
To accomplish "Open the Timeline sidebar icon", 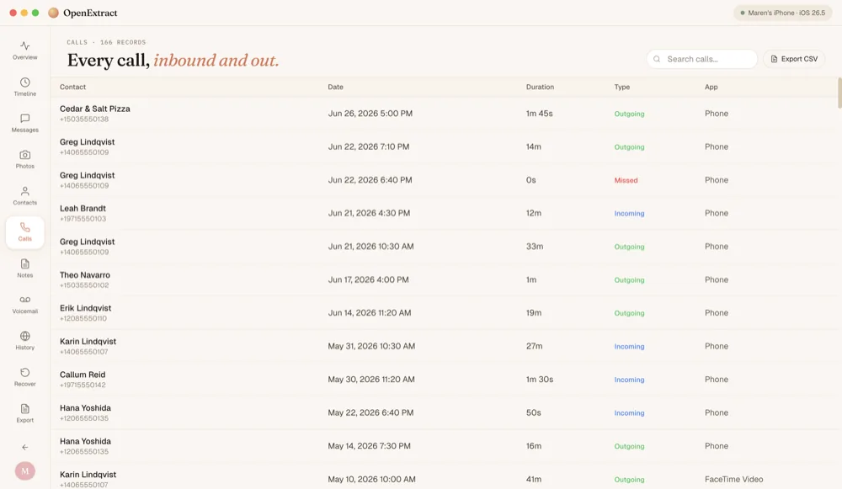I will [24, 87].
